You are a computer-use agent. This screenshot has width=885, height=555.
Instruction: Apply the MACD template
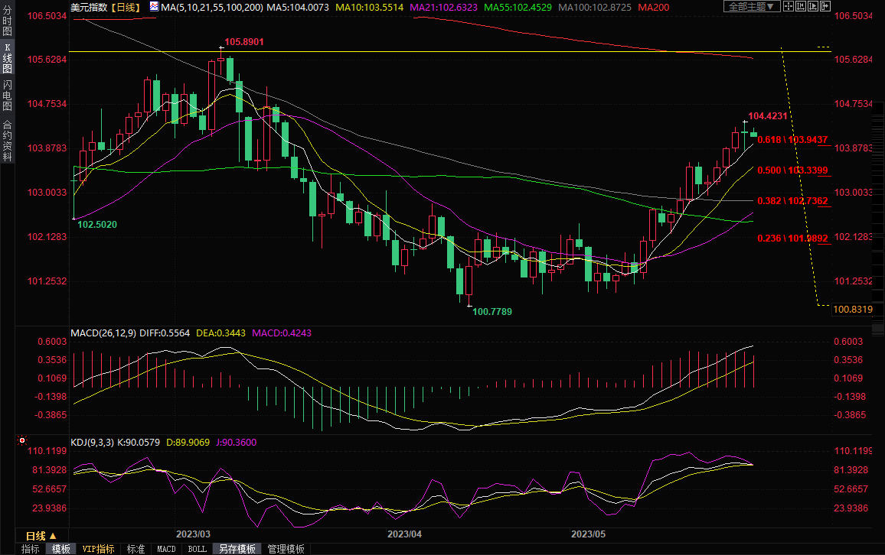pos(166,549)
